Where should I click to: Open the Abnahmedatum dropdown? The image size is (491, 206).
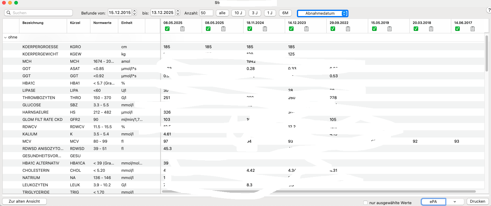click(x=322, y=13)
